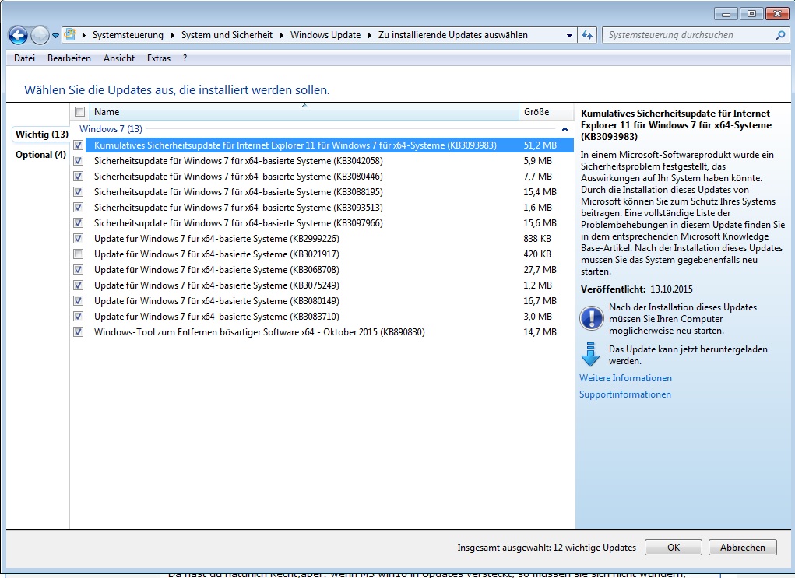Sort by the Größe column header
795x578 pixels.
(546, 112)
